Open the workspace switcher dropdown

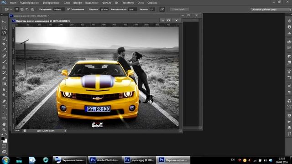click(271, 10)
